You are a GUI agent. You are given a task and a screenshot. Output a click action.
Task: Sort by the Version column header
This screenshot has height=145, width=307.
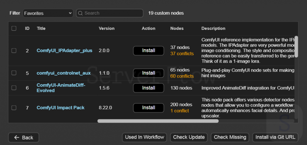click(106, 28)
